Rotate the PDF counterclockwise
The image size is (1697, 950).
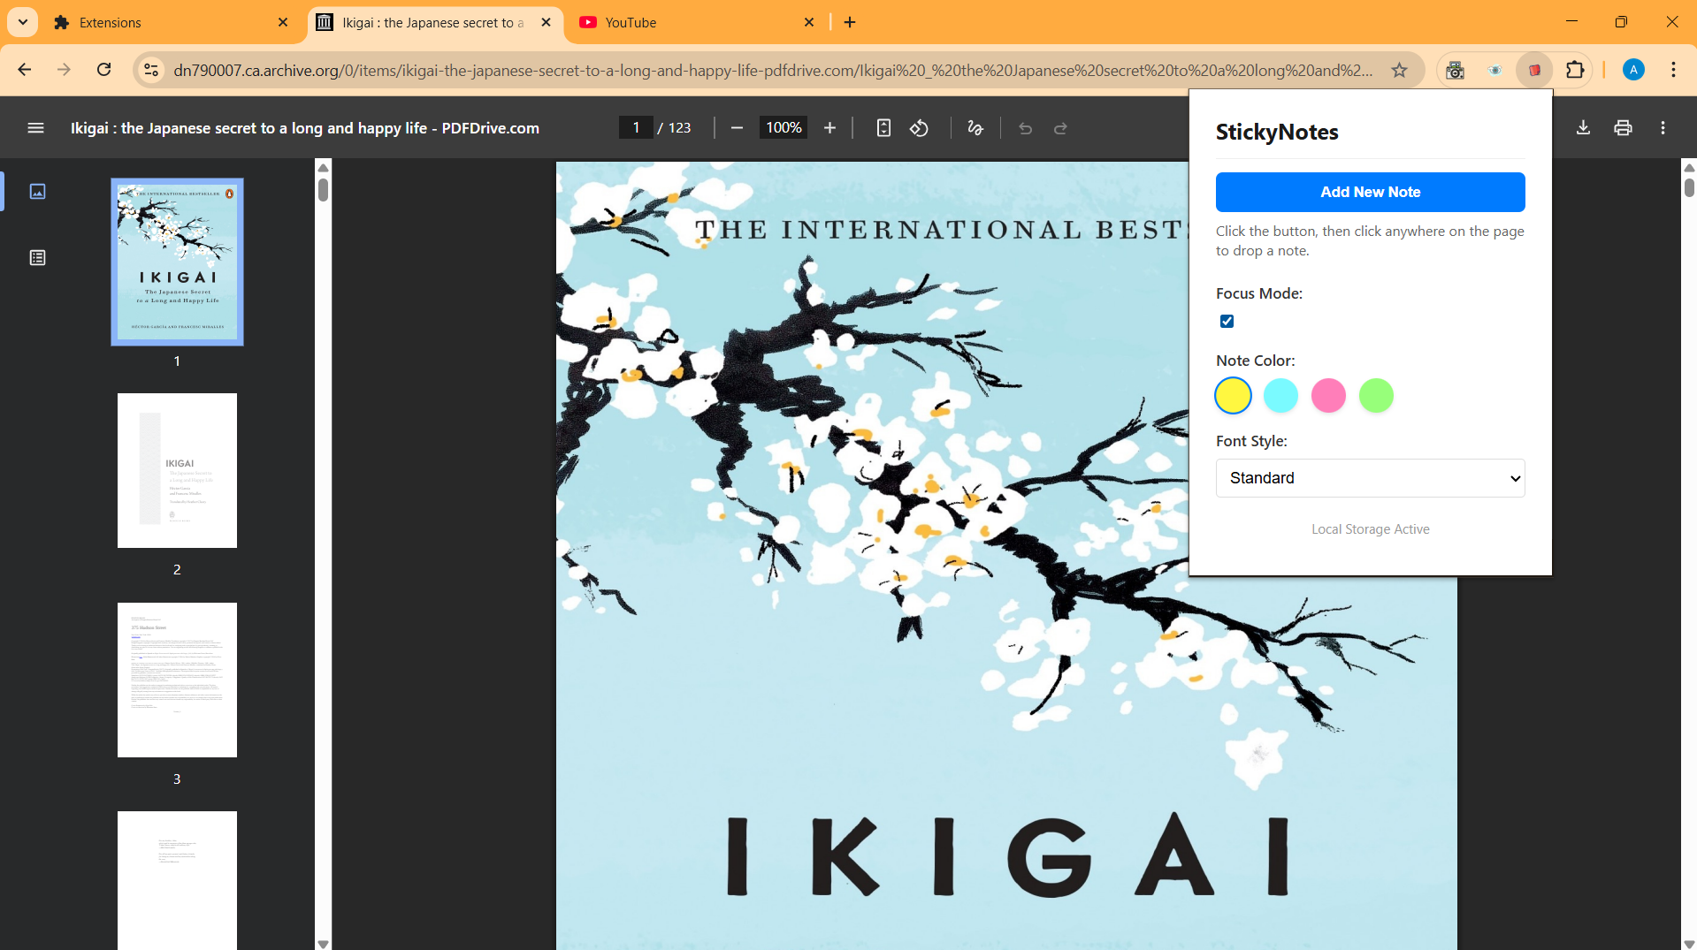pyautogui.click(x=919, y=128)
